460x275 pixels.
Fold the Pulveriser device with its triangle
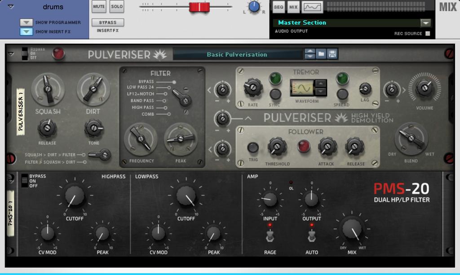point(11,54)
